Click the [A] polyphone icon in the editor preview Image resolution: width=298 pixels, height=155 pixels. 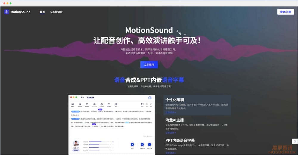[x=73, y=105]
